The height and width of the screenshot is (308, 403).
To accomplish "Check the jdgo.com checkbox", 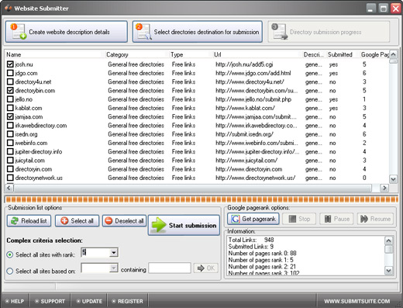I will pyautogui.click(x=10, y=73).
